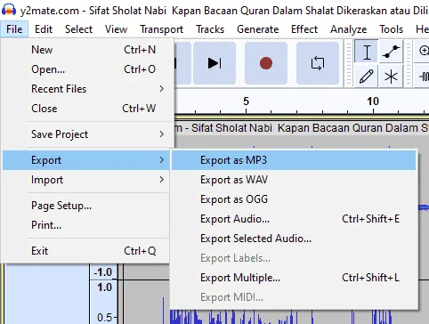
Task: Open the Effect menu
Action: [304, 29]
